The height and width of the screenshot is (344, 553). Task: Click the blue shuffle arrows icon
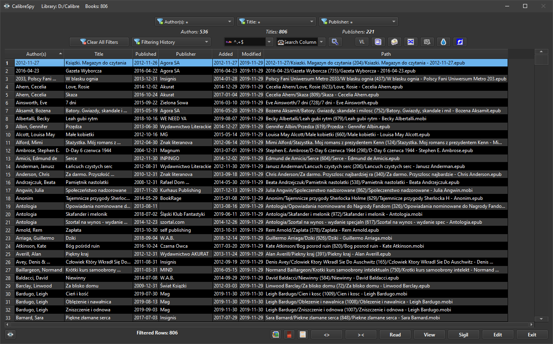[410, 42]
